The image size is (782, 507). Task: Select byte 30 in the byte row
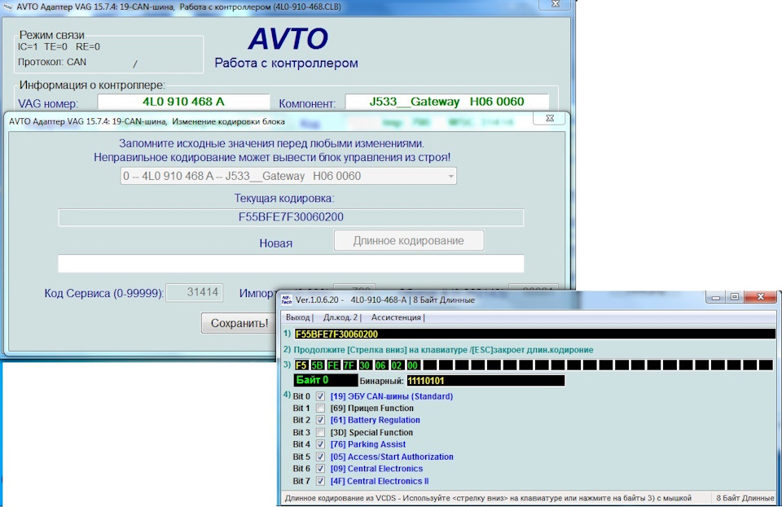[x=365, y=365]
